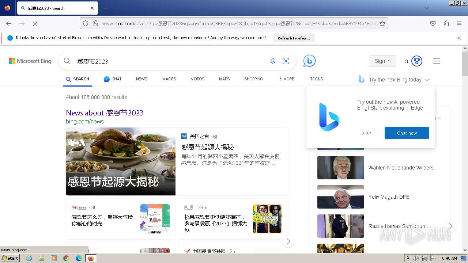Open the Save to Pocket icon
The image size is (468, 263).
click(433, 23)
